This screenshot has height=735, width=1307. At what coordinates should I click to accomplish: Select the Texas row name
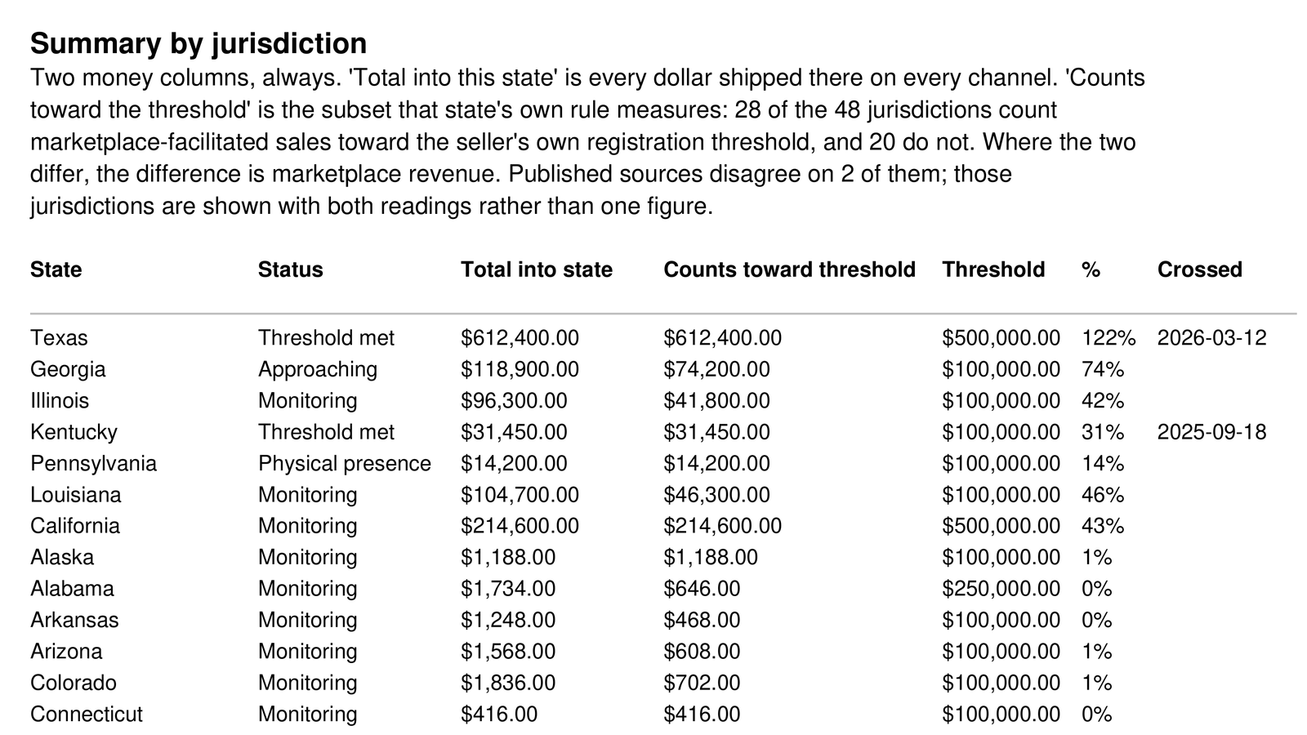click(59, 338)
